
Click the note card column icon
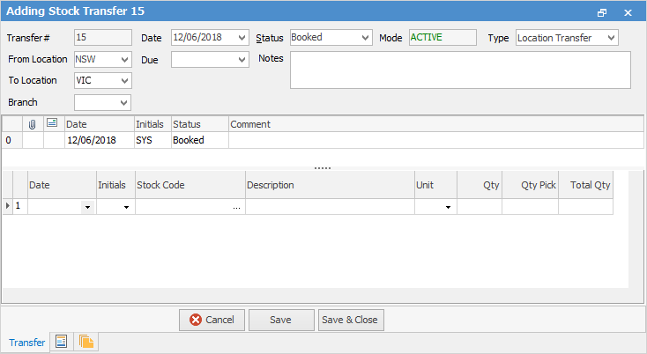click(x=52, y=124)
